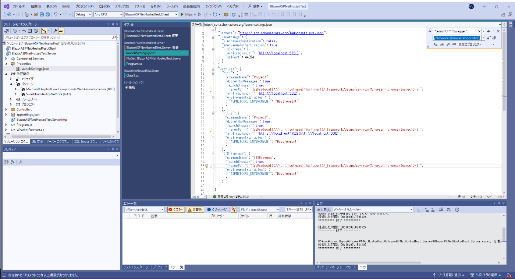Viewport: 515px width, 279px height.
Task: Click the clock timestamp icon in Output panel
Action: 457,209
